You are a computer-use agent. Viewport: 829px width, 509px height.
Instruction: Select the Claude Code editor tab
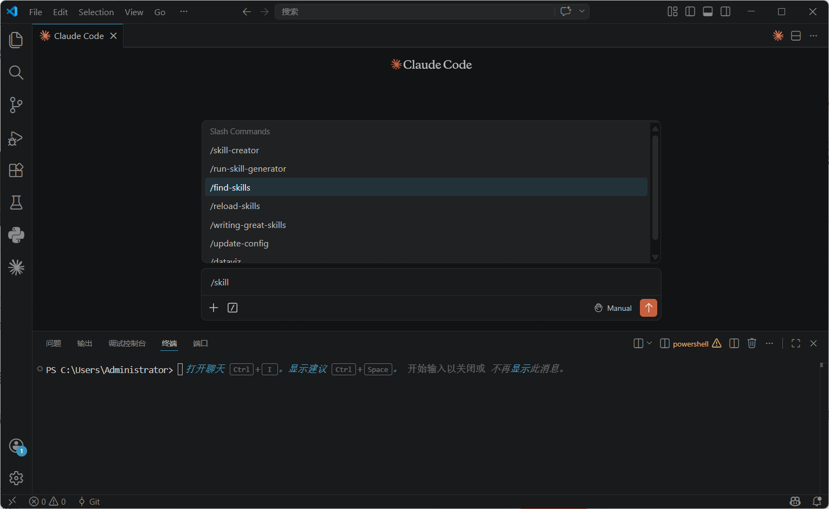point(79,36)
